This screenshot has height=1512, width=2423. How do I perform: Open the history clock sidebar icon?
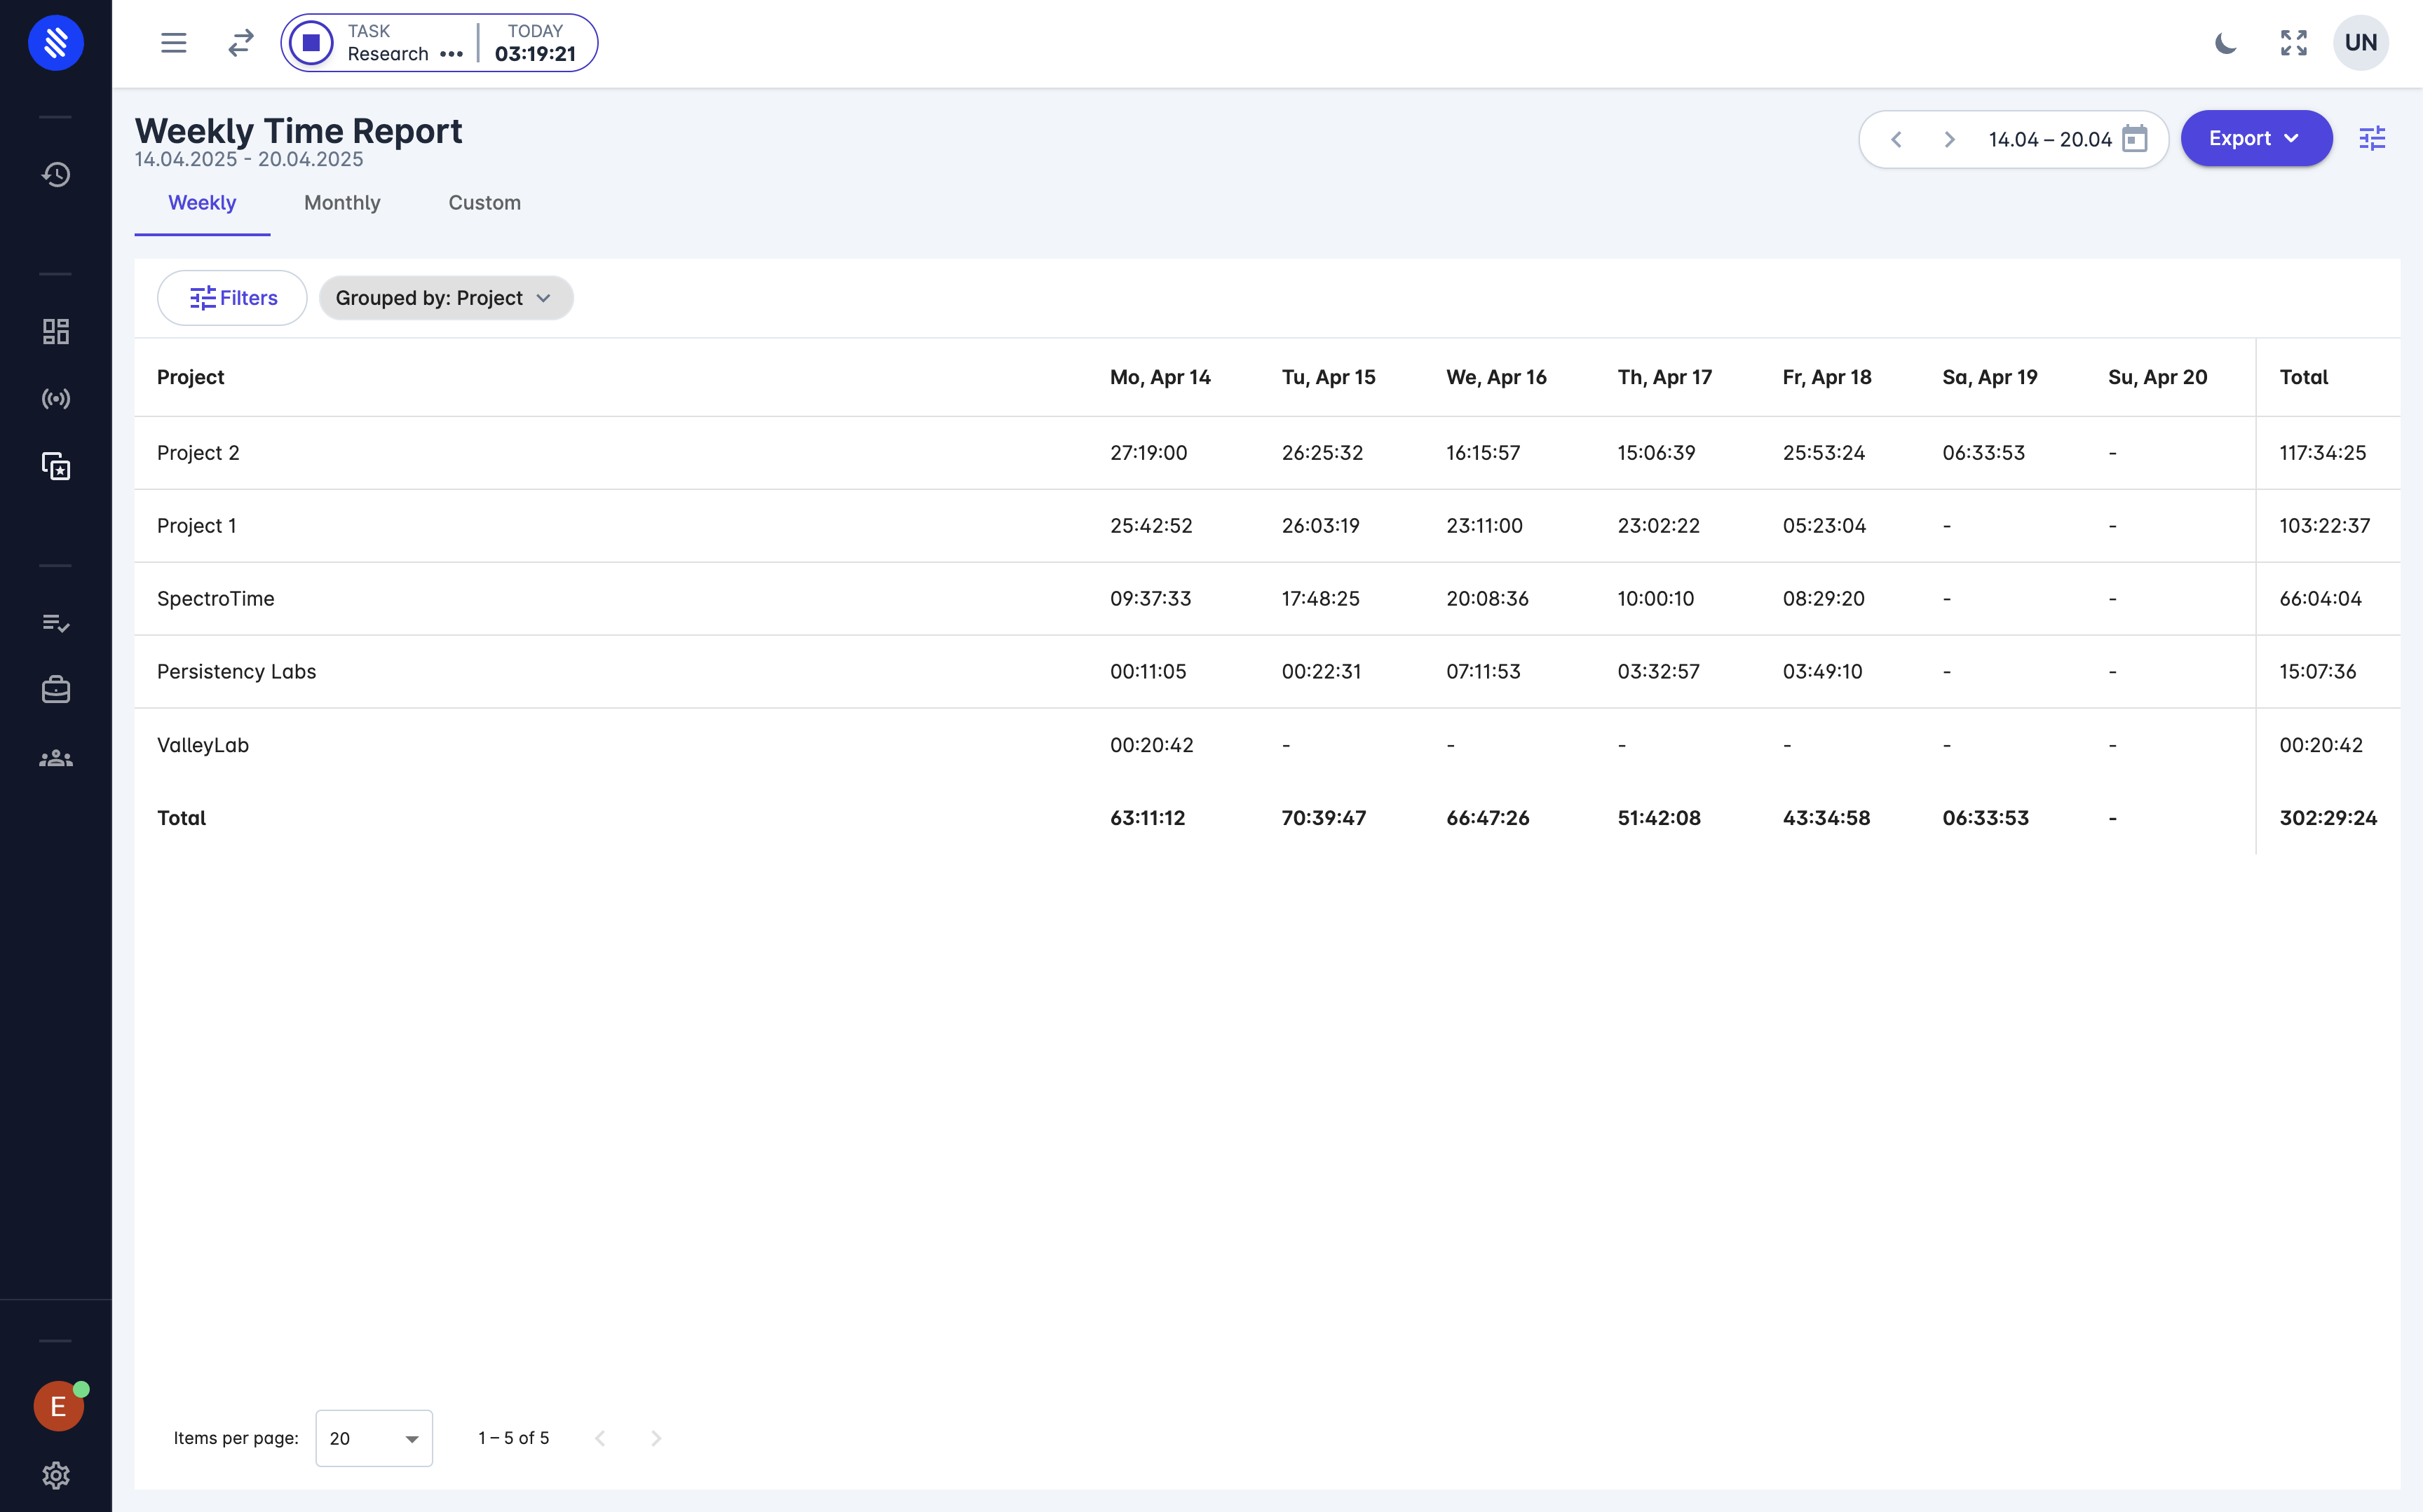[56, 175]
